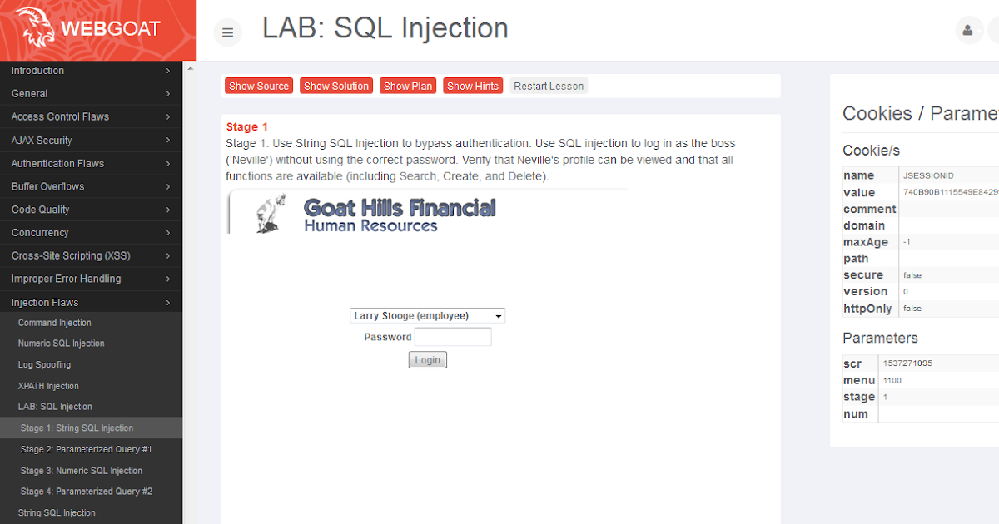Click the user account icon top right
Screen dimensions: 999x524
point(968,30)
